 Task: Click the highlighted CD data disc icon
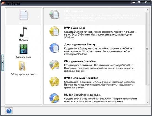[54, 15]
